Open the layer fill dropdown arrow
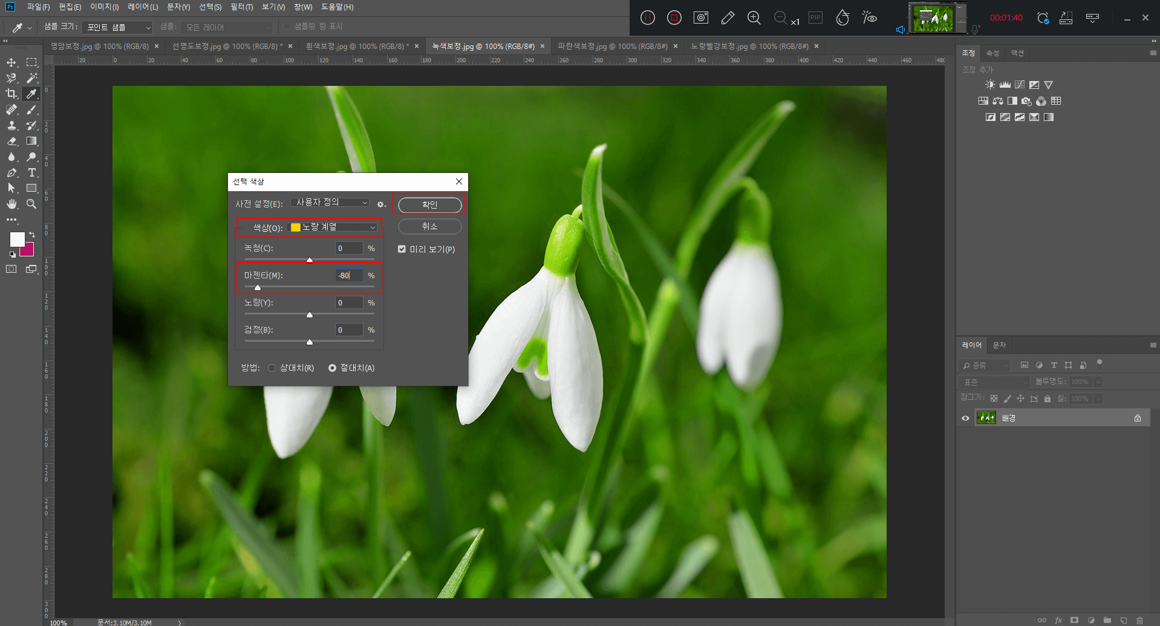 point(1098,399)
